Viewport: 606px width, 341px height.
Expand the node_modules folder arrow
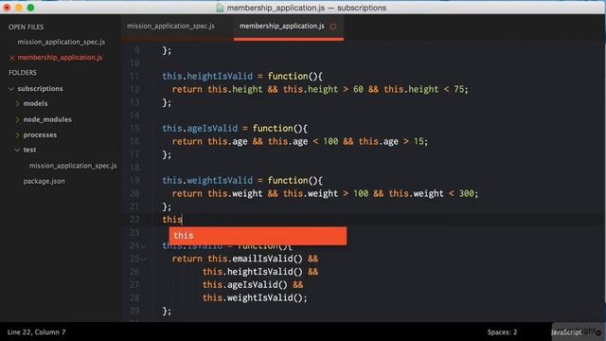[17, 120]
